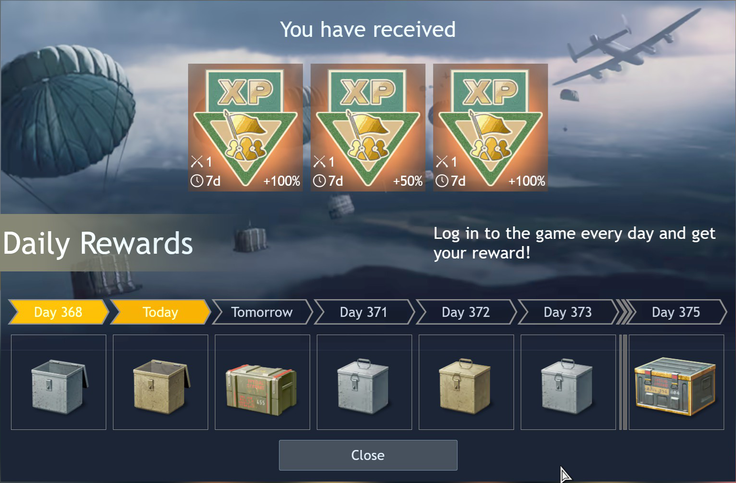Viewport: 736px width, 483px height.
Task: Click the triple-chevron skip marker before Day 375
Action: tap(625, 312)
